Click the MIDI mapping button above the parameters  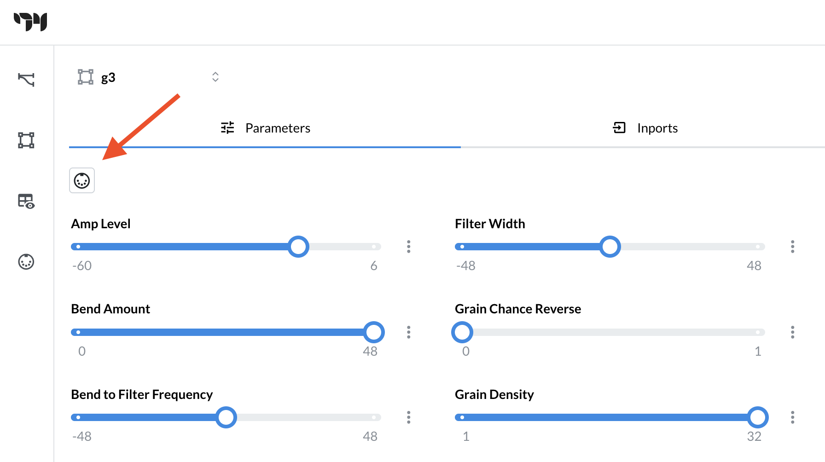(x=82, y=180)
